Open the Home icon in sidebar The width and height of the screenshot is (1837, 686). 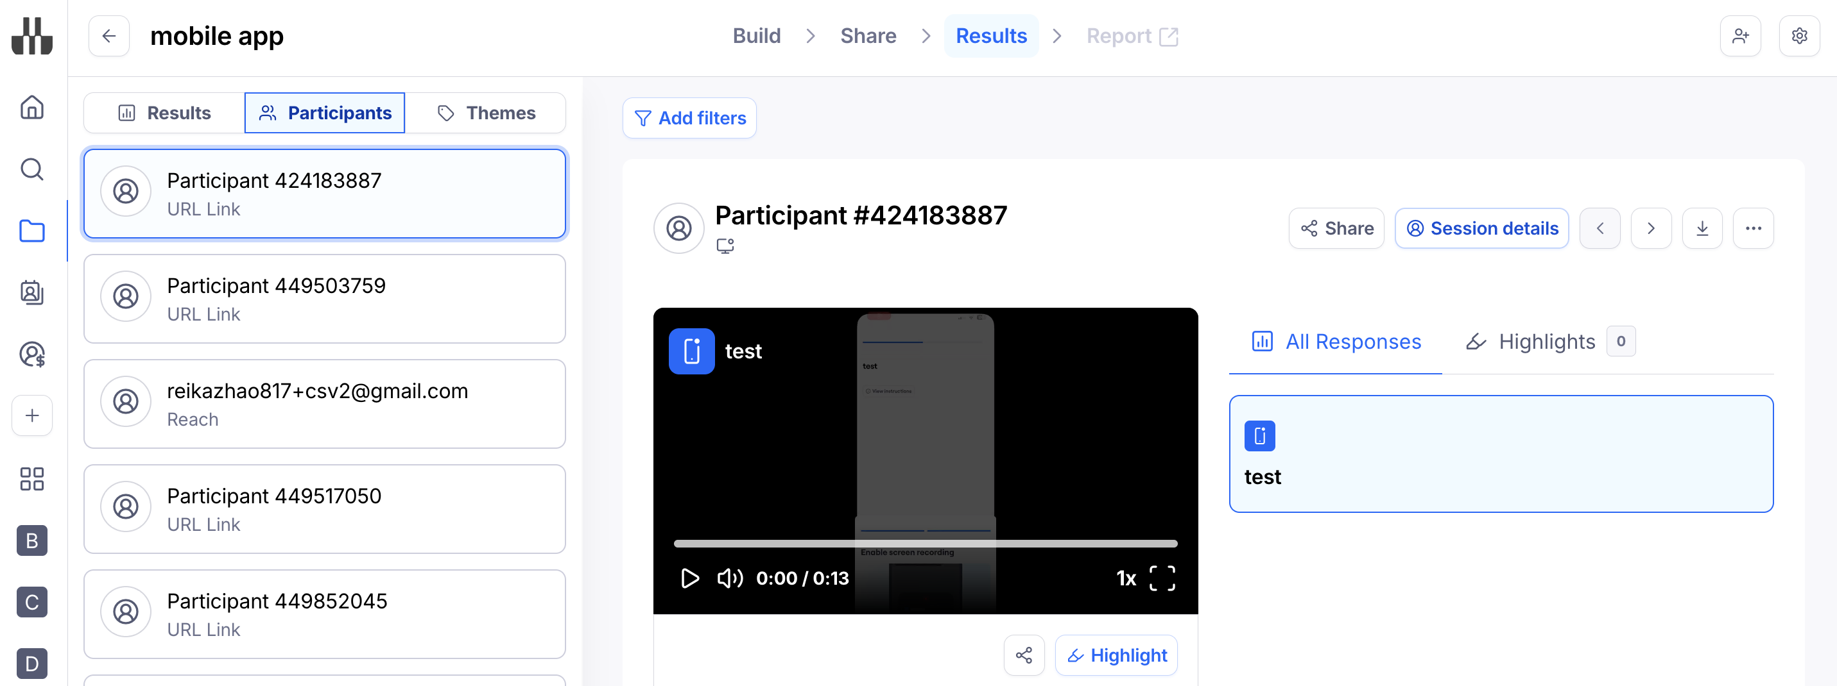point(32,108)
